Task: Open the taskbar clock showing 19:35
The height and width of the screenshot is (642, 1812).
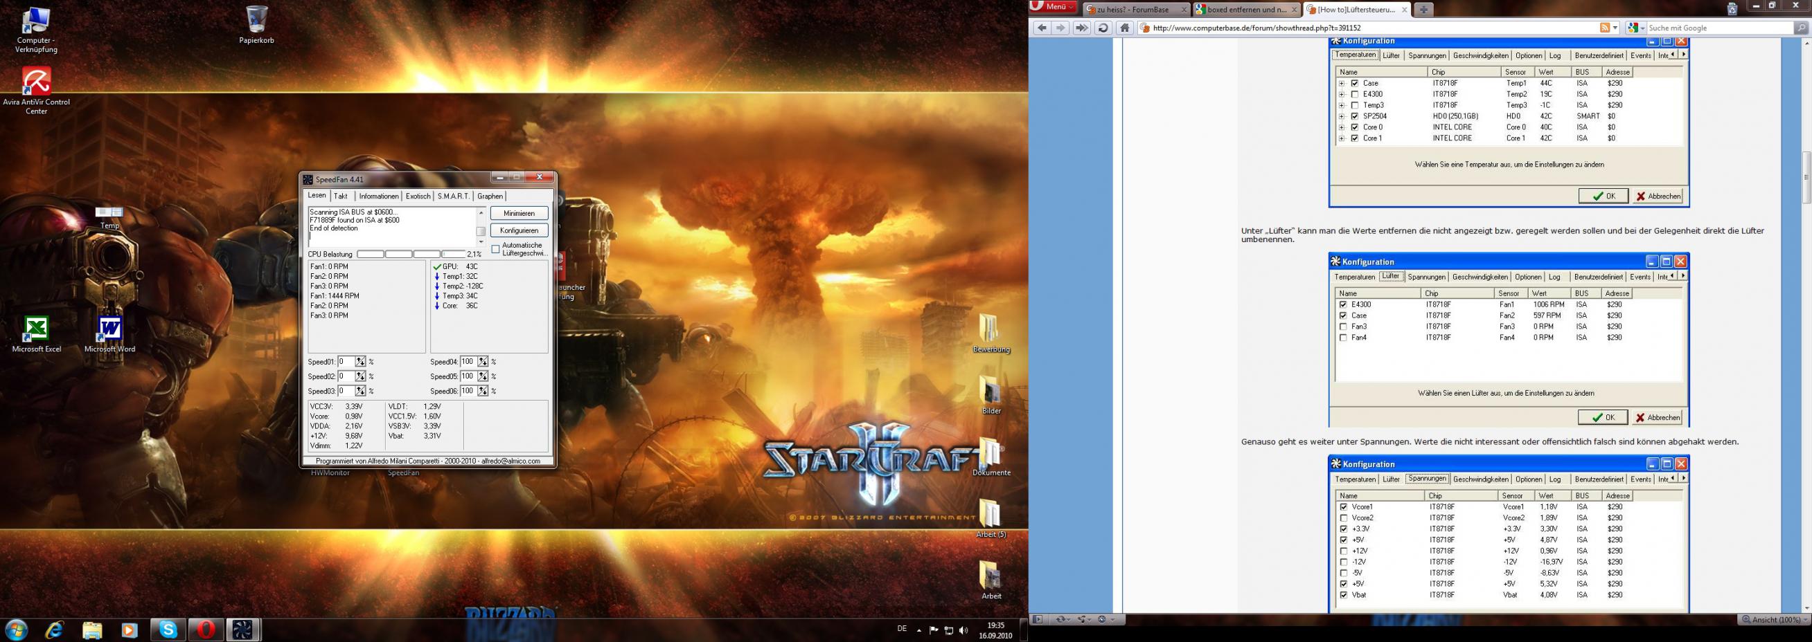Action: point(995,630)
